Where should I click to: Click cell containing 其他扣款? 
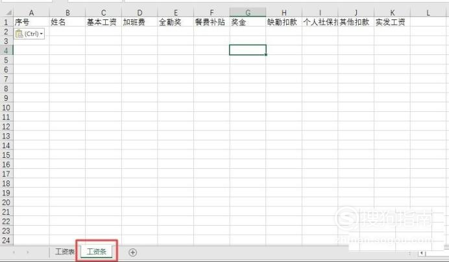pyautogui.click(x=356, y=22)
